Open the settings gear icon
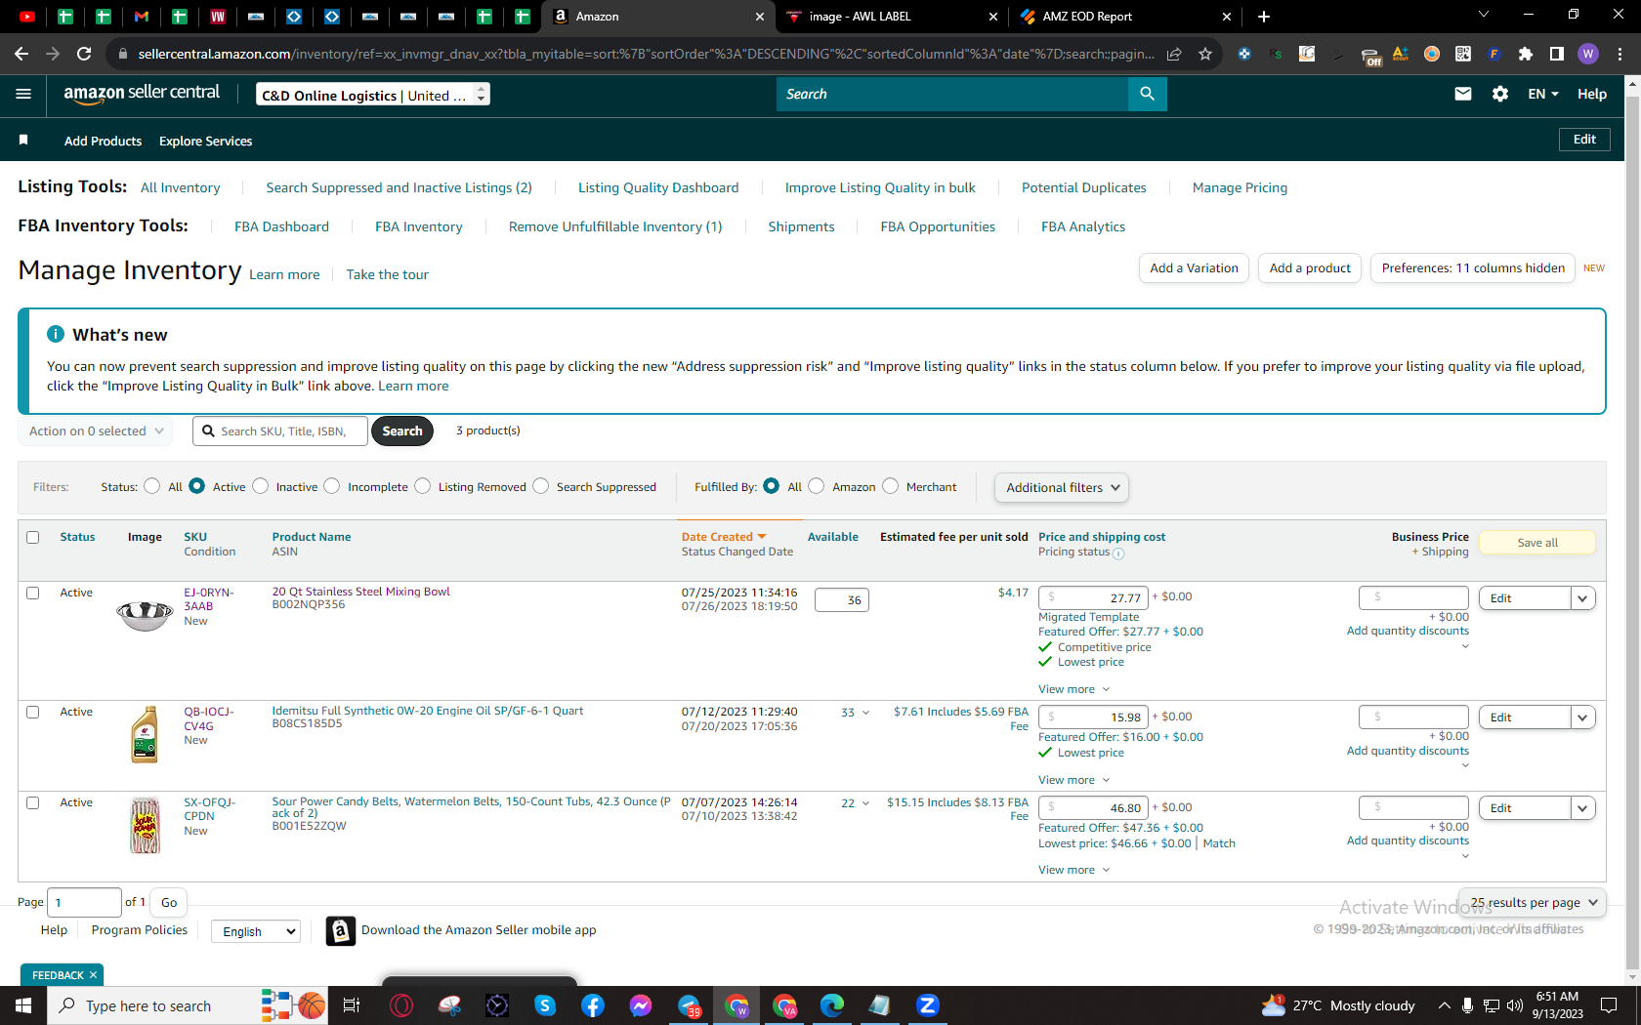The image size is (1641, 1025). click(1500, 94)
